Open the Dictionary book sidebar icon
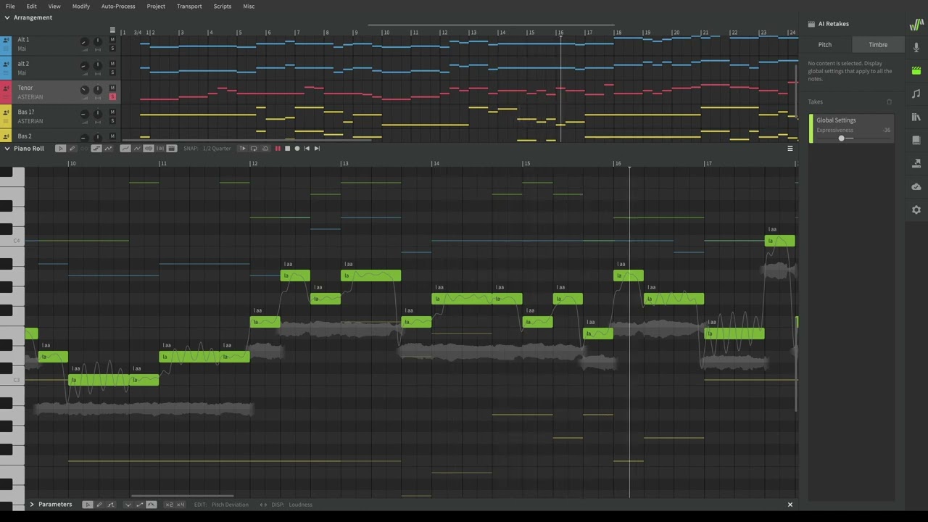 tap(916, 140)
